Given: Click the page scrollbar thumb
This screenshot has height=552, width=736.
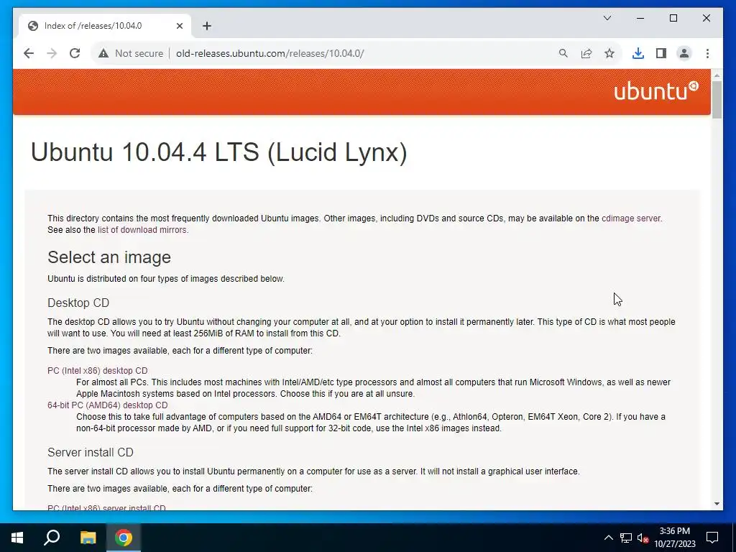Looking at the screenshot, I should 717,99.
